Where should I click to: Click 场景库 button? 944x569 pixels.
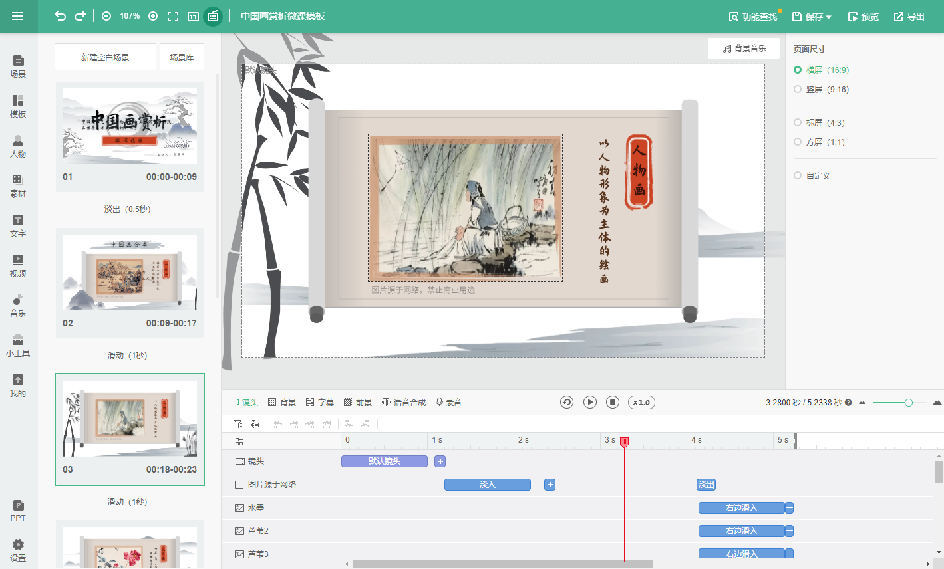click(182, 57)
